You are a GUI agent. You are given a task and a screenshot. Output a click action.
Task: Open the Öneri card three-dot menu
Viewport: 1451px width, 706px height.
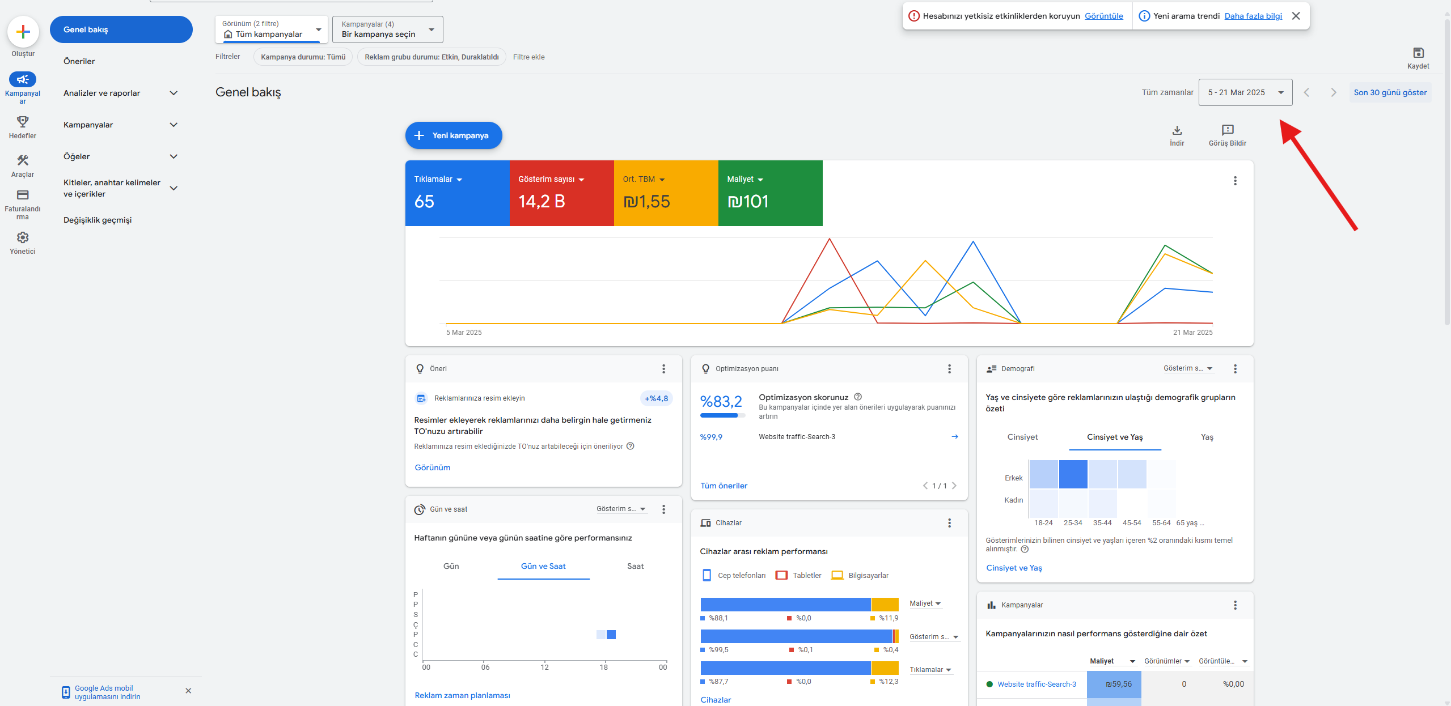[x=663, y=369]
